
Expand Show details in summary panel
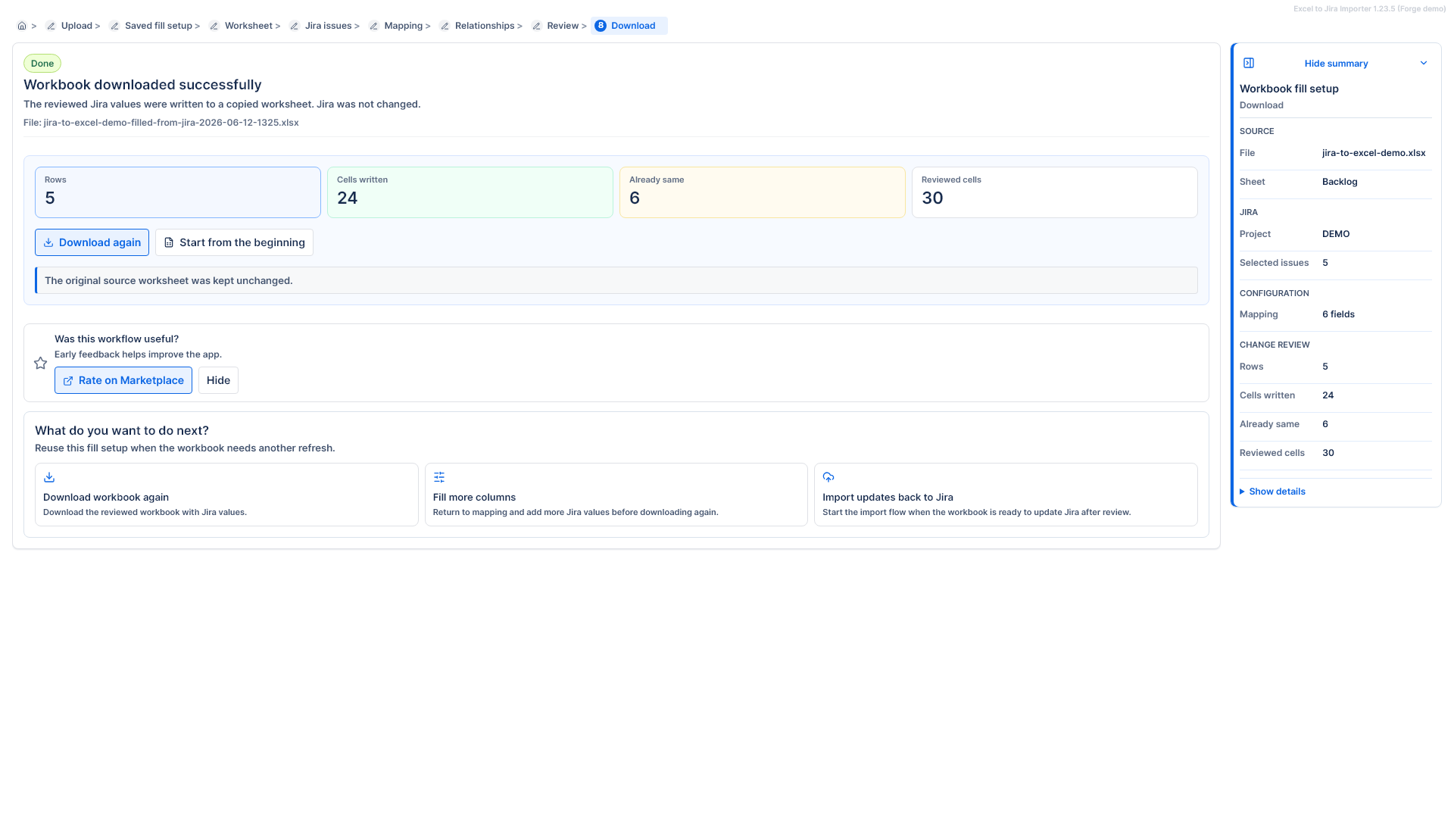(x=1272, y=492)
